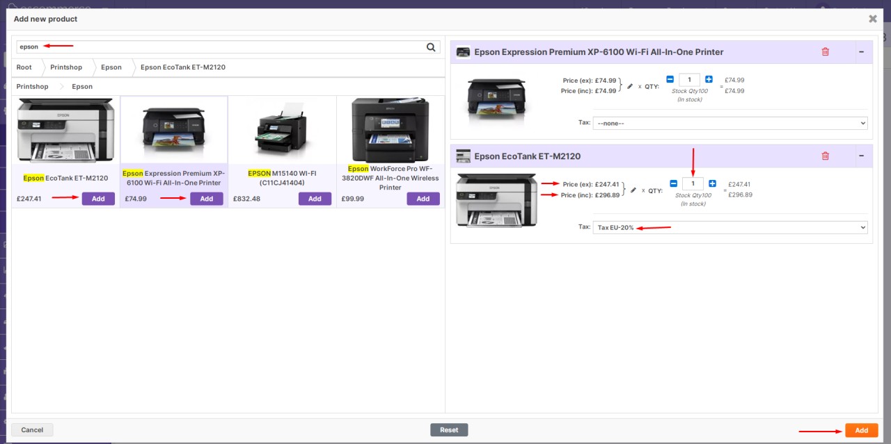
Task: Edit price of EcoTank ET-M2120
Action: click(x=633, y=190)
